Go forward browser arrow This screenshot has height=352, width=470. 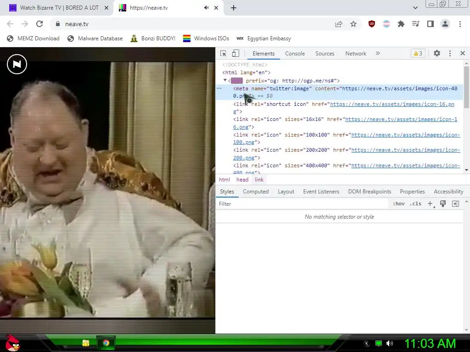pos(25,24)
